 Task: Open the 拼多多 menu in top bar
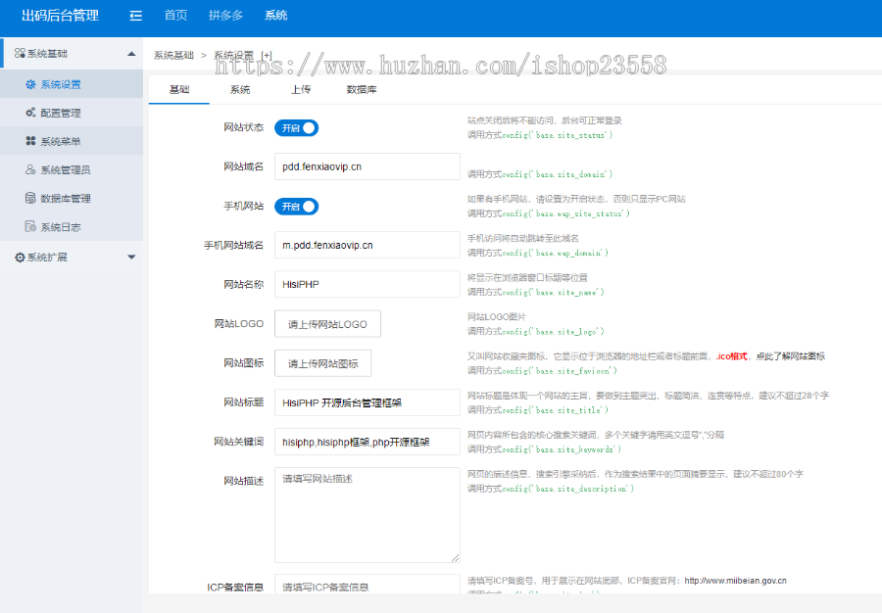click(226, 16)
